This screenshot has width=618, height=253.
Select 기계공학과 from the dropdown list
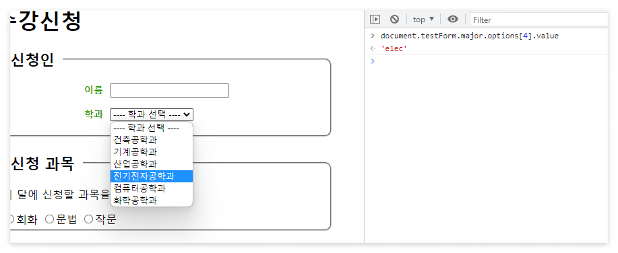point(152,152)
